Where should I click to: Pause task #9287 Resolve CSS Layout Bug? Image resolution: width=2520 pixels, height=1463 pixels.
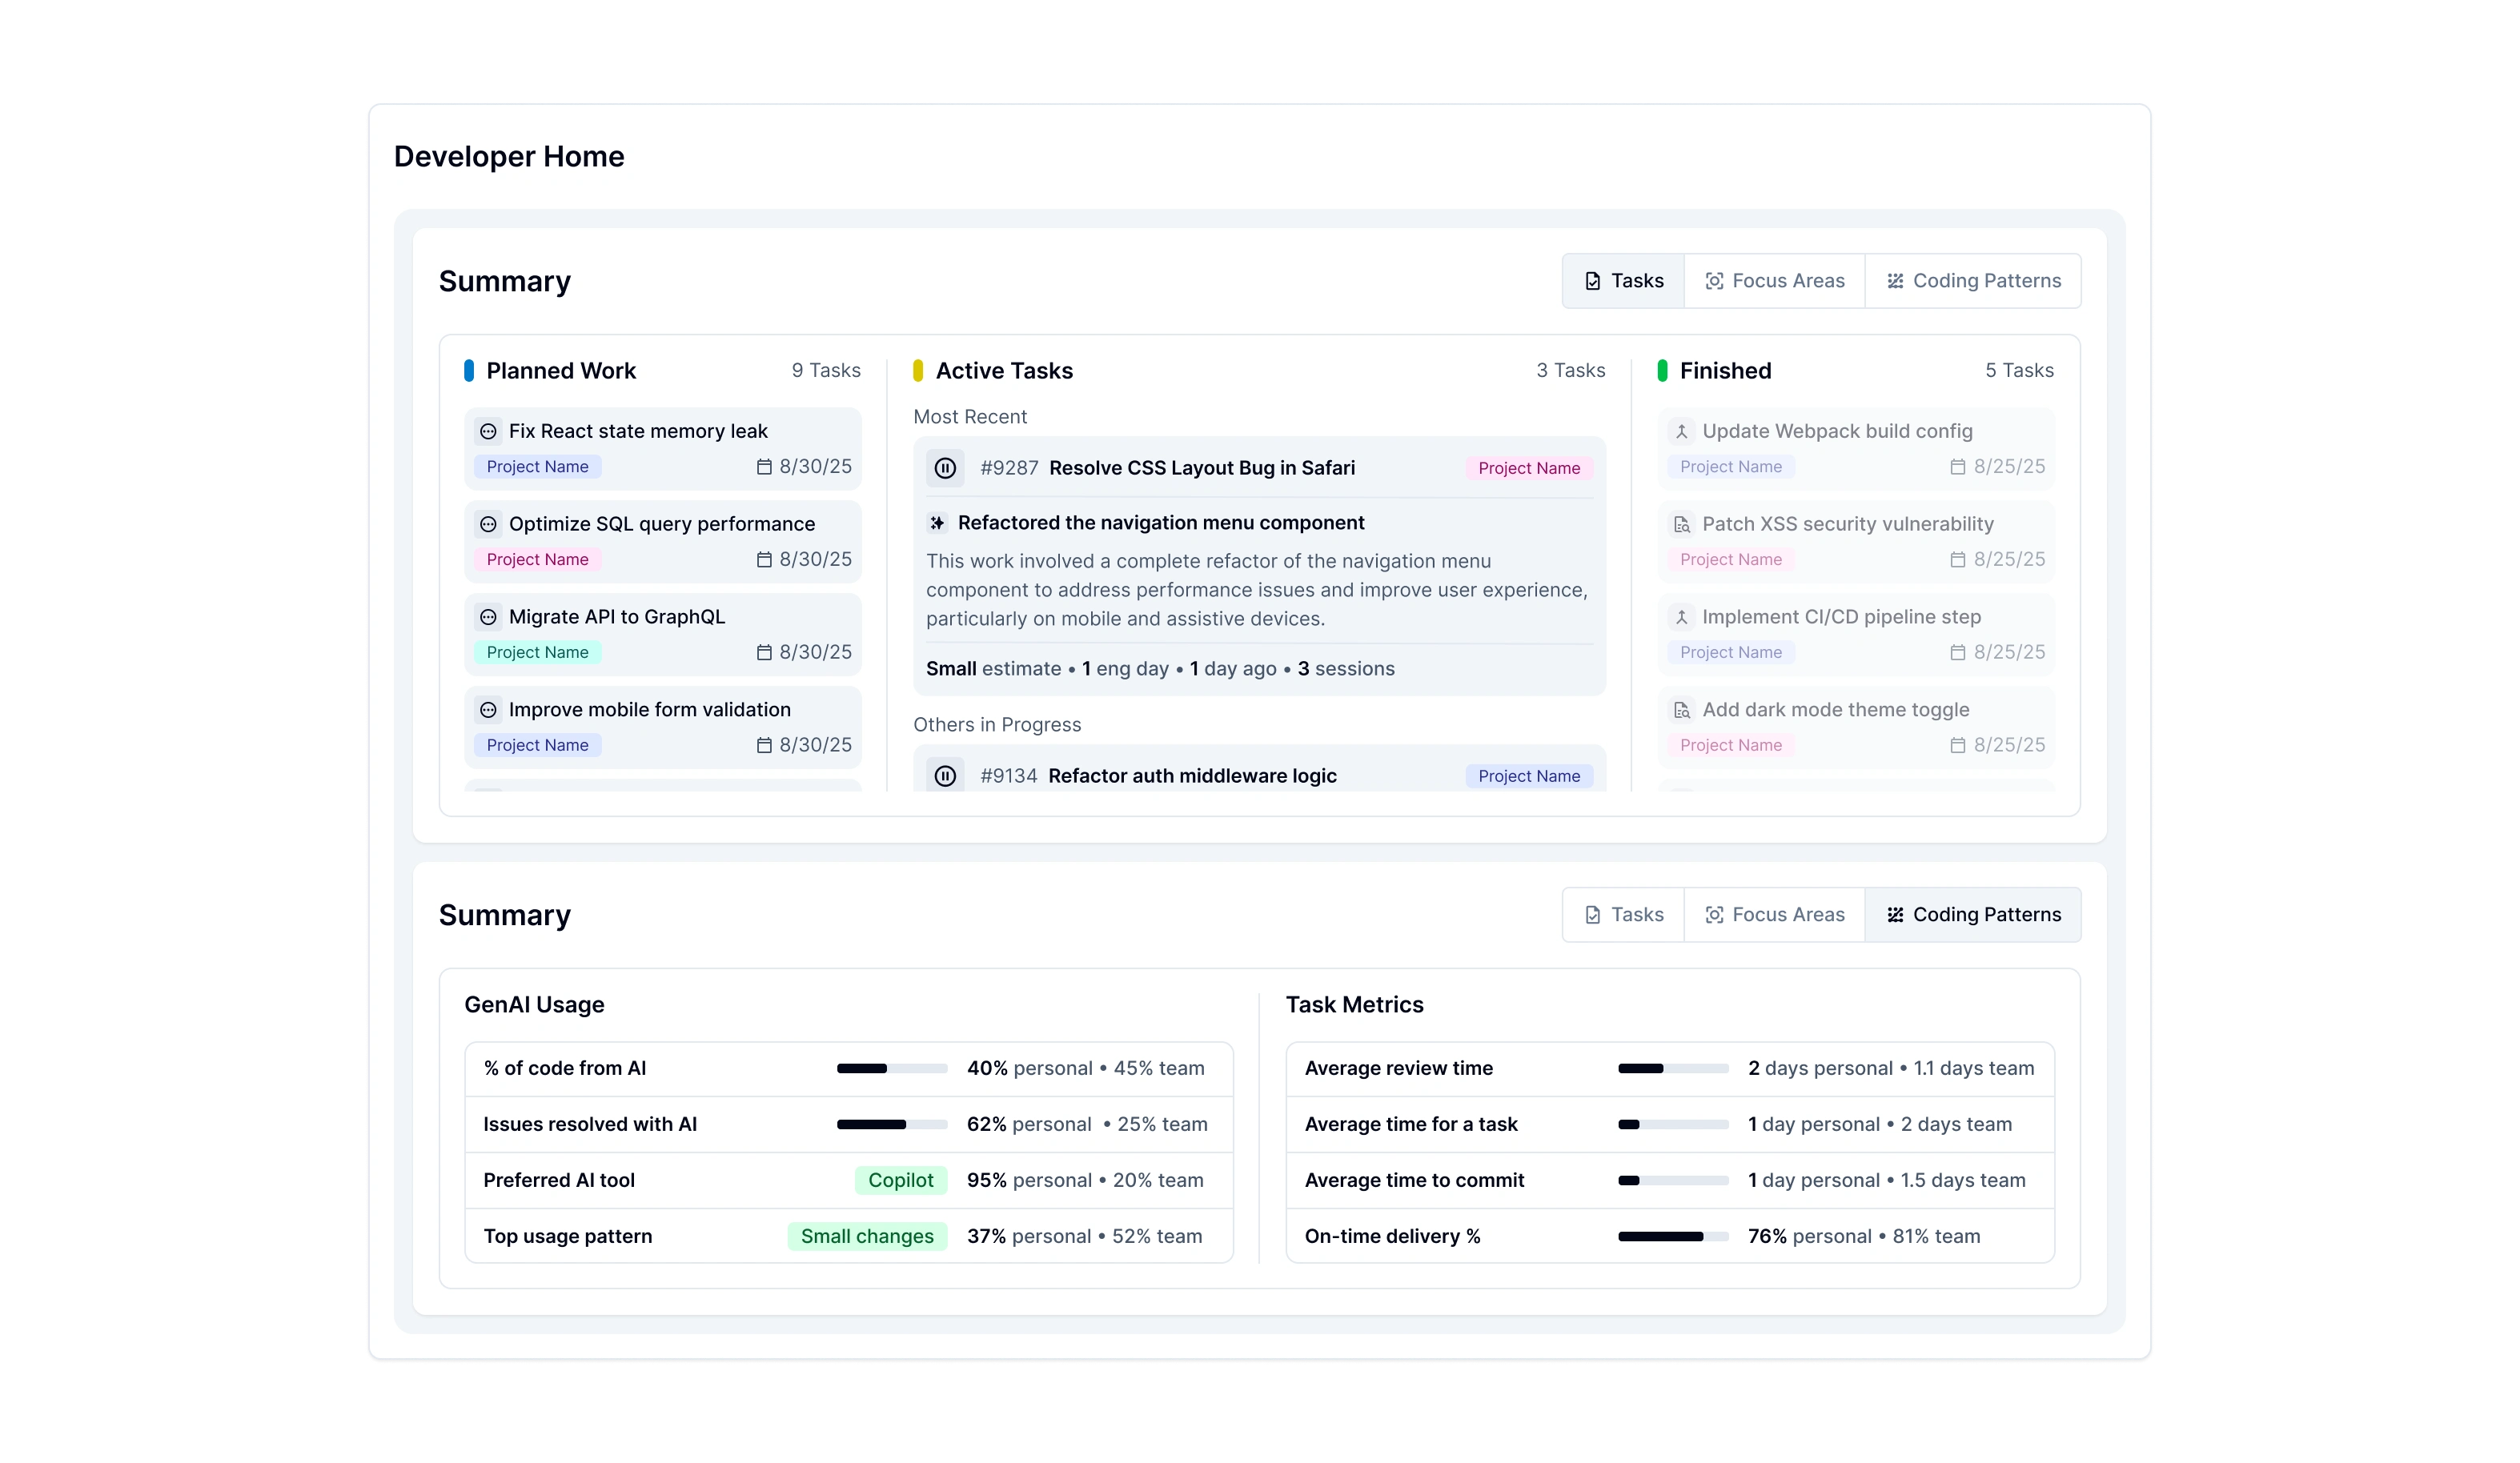point(945,467)
